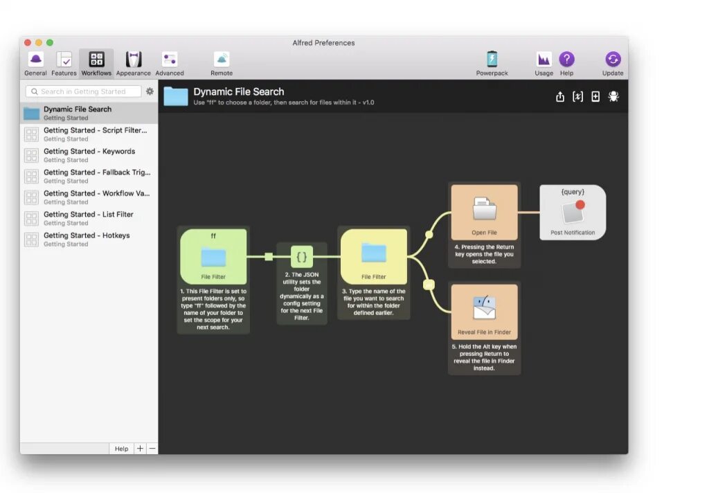Select Getting Started - Keywords workflow
Viewport: 709px width, 493px height.
[x=89, y=155]
